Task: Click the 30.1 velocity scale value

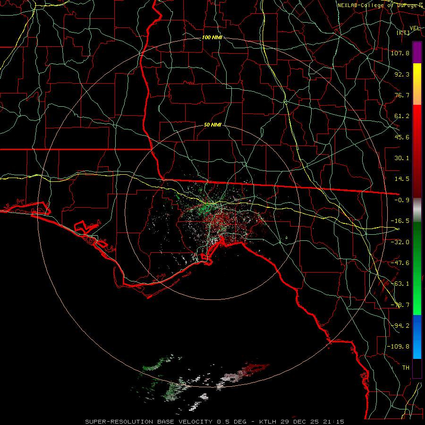Action: pos(402,158)
